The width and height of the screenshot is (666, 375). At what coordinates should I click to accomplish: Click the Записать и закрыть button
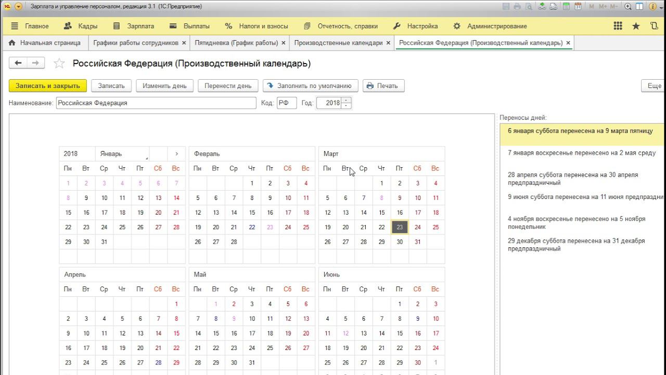click(48, 86)
